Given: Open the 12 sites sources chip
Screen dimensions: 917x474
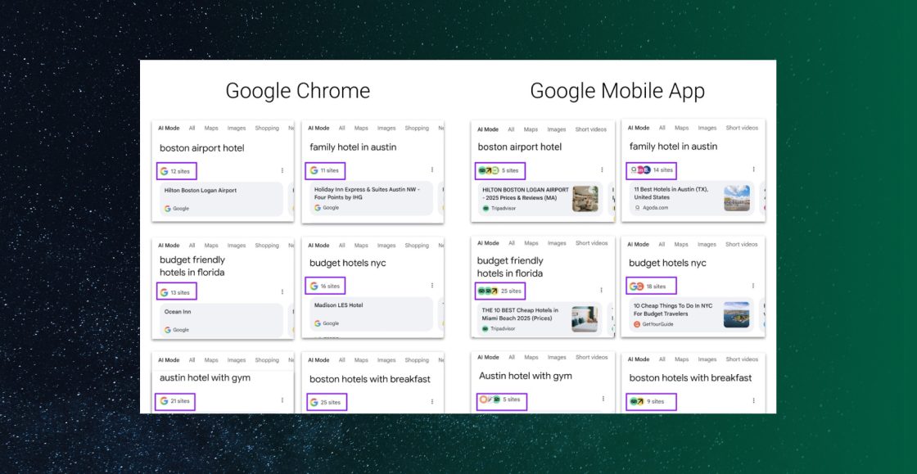Looking at the screenshot, I should [177, 171].
